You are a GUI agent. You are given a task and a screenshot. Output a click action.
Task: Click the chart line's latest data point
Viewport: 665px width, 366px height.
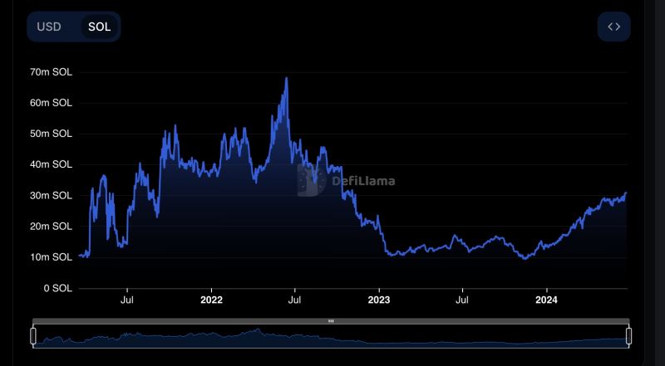point(626,193)
